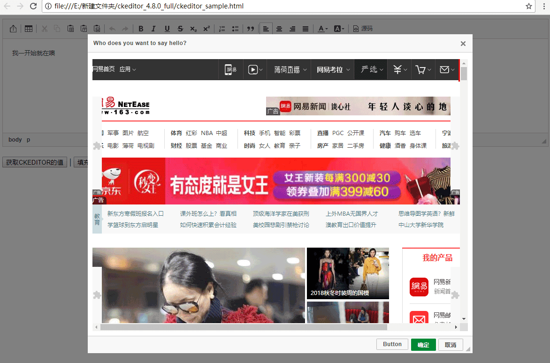550x363 pixels.
Task: Confirm with the green 确定 button
Action: tap(423, 345)
